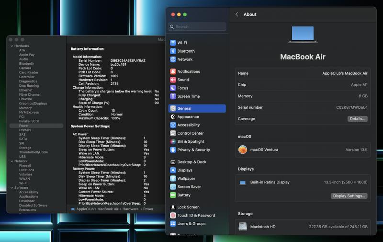Open the Screen Time icon
Screen dimensions: 383x242
pyautogui.click(x=173, y=96)
